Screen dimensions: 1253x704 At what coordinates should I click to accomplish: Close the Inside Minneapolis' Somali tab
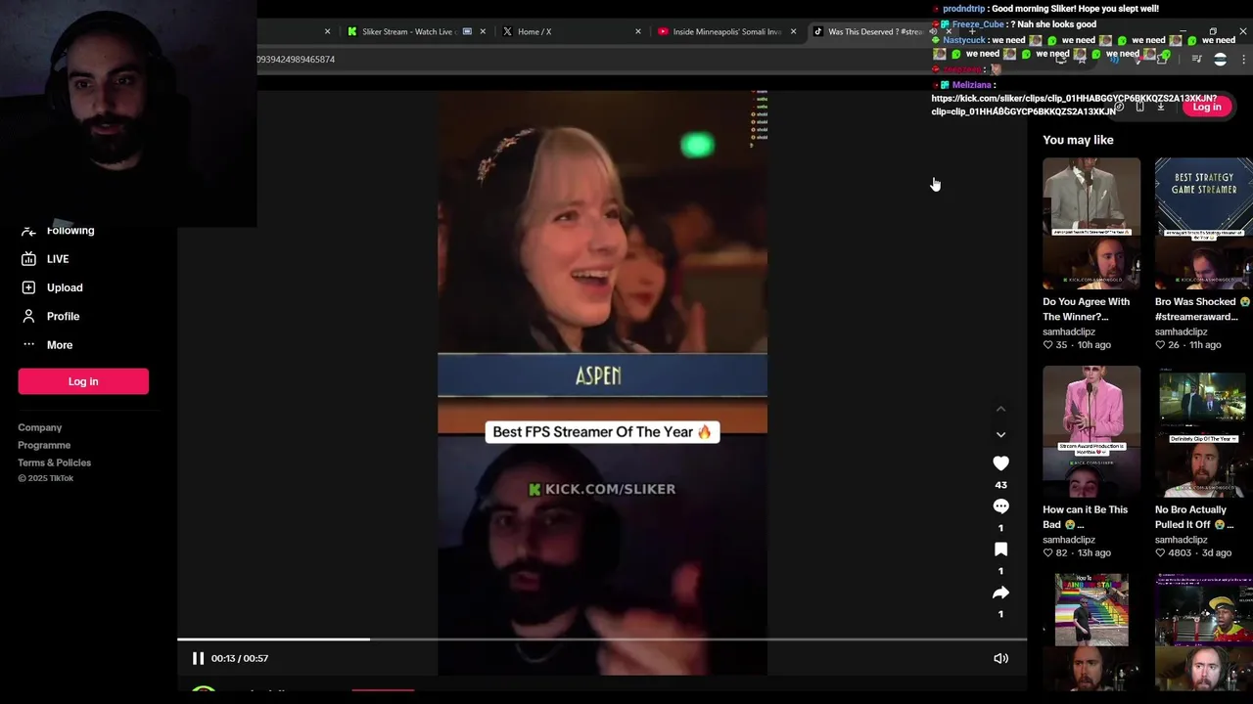click(x=793, y=31)
